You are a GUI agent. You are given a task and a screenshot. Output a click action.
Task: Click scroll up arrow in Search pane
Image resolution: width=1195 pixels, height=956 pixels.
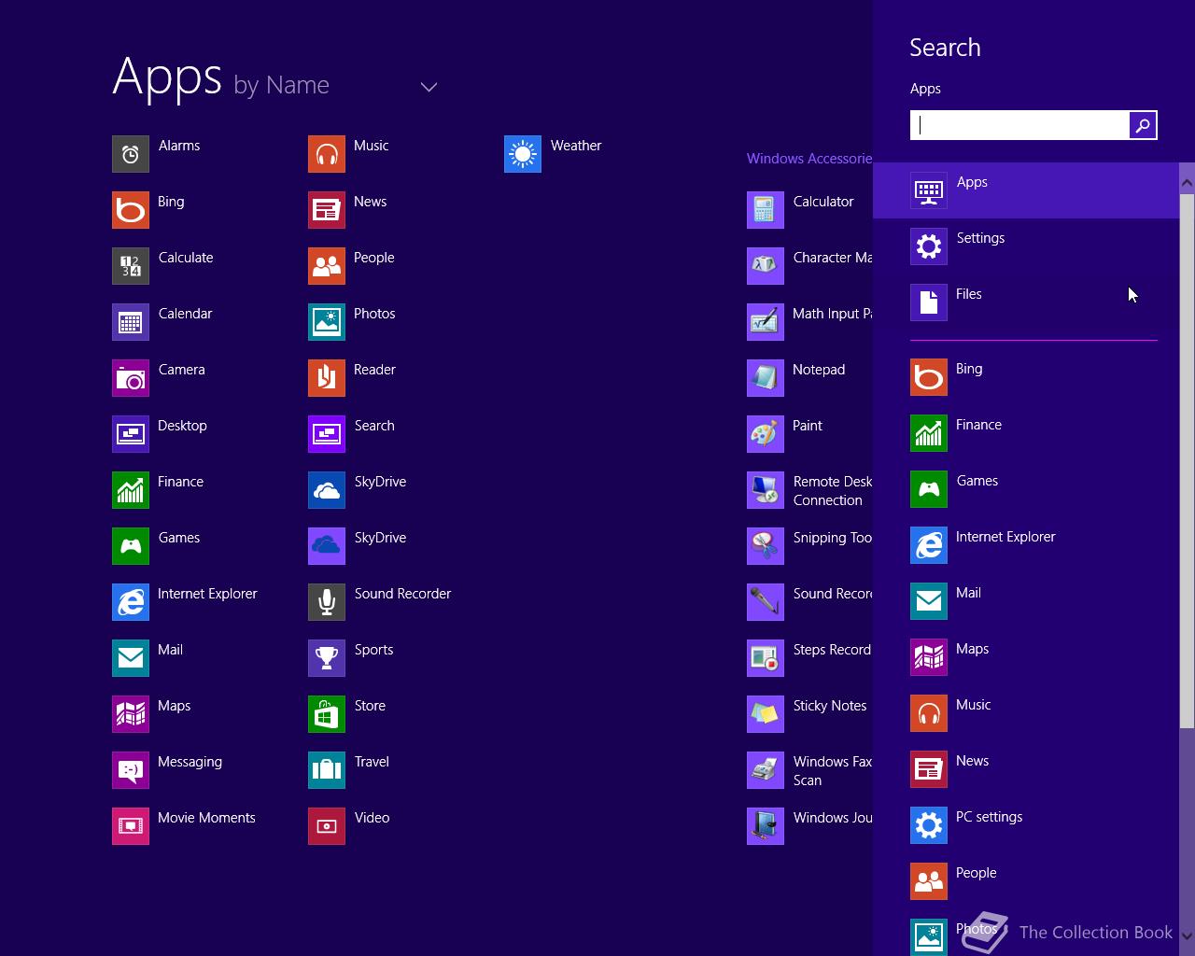[x=1188, y=182]
